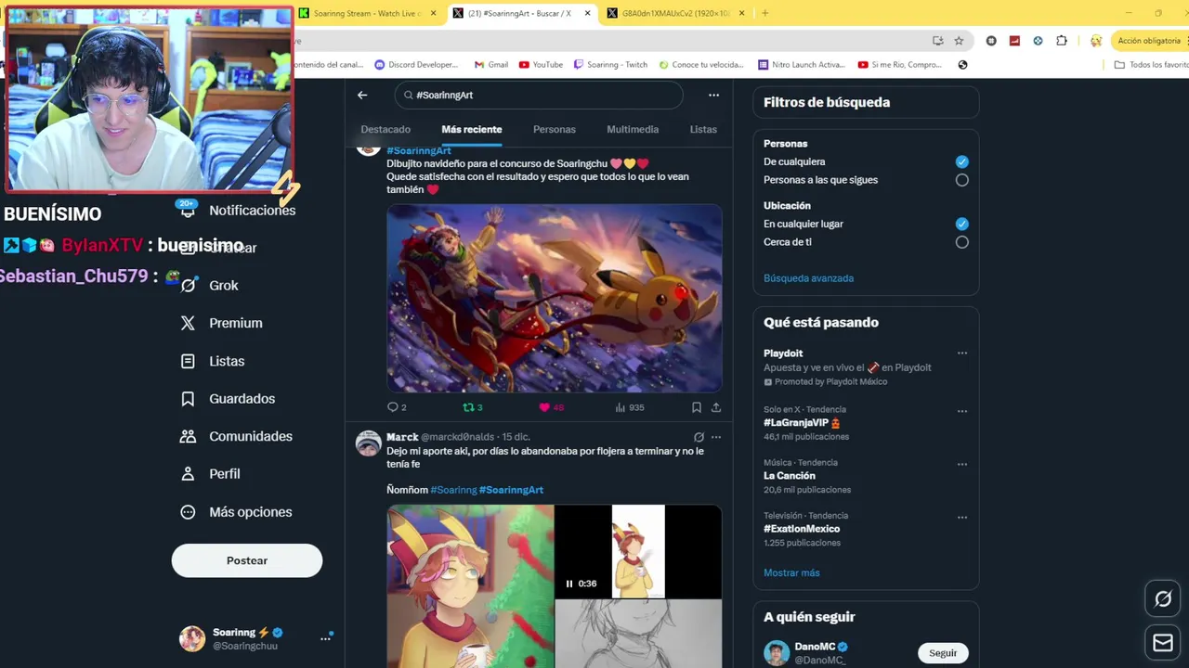1189x668 pixels.
Task: Click the Postear button
Action: click(x=247, y=560)
